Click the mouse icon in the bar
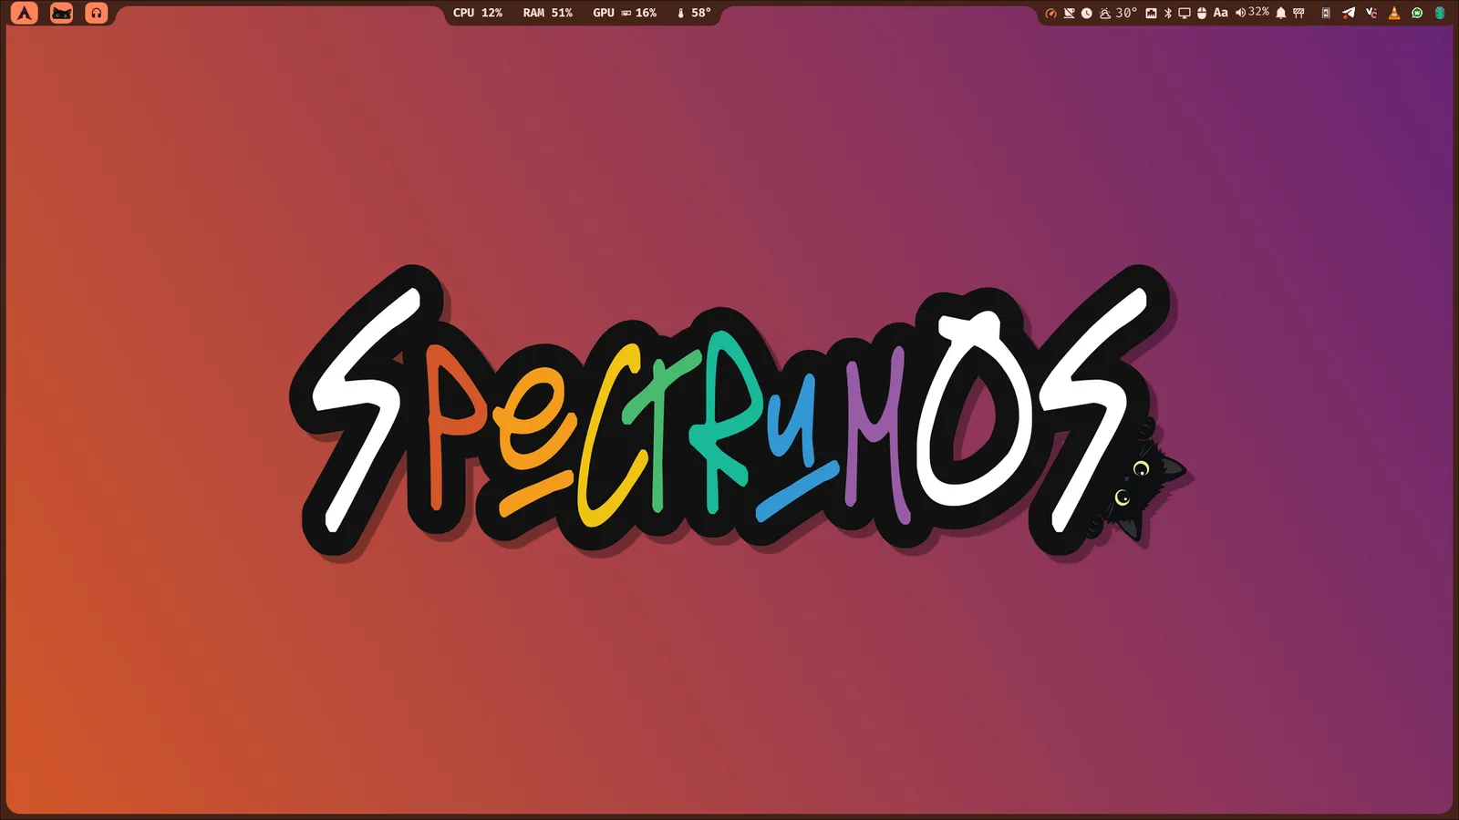This screenshot has height=820, width=1459. [1202, 13]
